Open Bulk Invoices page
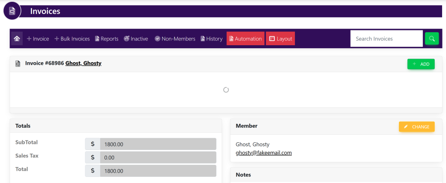The width and height of the screenshot is (446, 183). click(x=72, y=39)
